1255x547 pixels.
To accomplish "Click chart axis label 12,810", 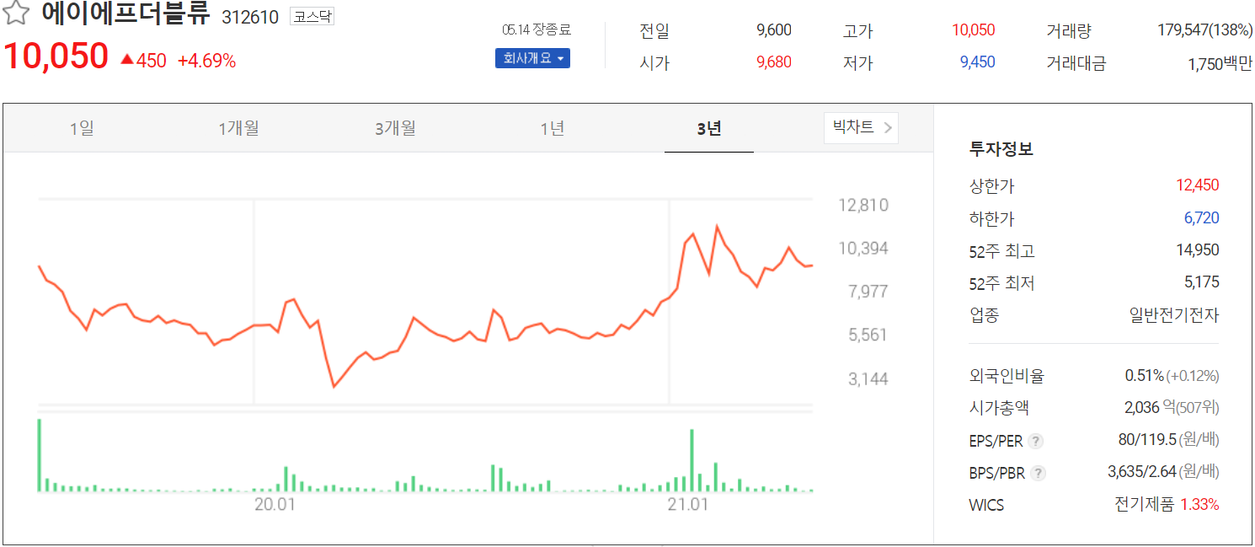I will tap(862, 206).
